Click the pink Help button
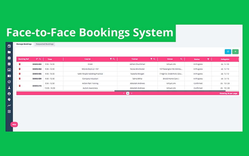 [x=14, y=124]
